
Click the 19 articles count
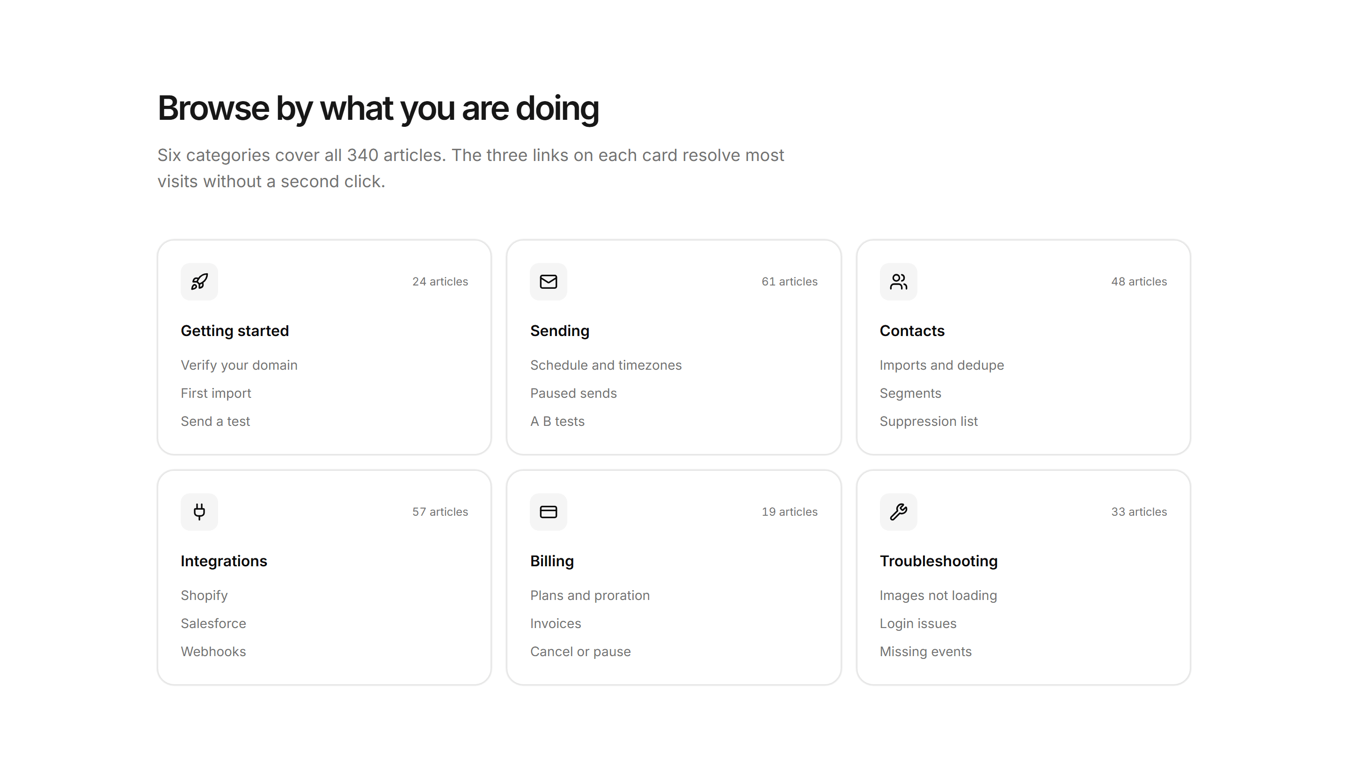coord(789,512)
